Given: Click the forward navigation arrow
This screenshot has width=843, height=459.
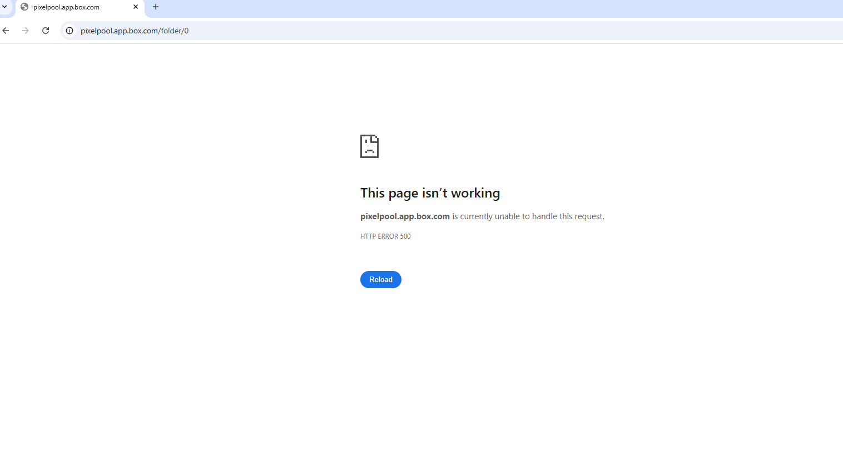Looking at the screenshot, I should 26,31.
